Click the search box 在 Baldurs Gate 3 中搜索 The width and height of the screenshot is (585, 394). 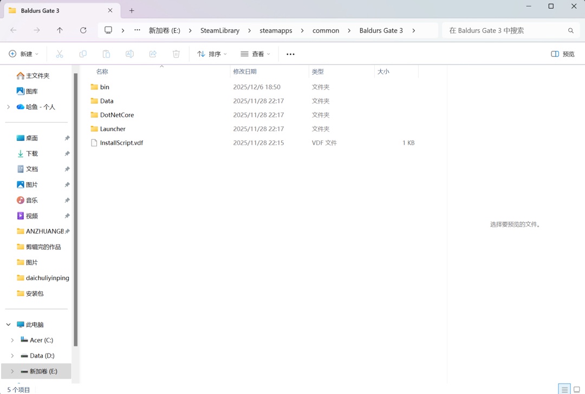(510, 31)
